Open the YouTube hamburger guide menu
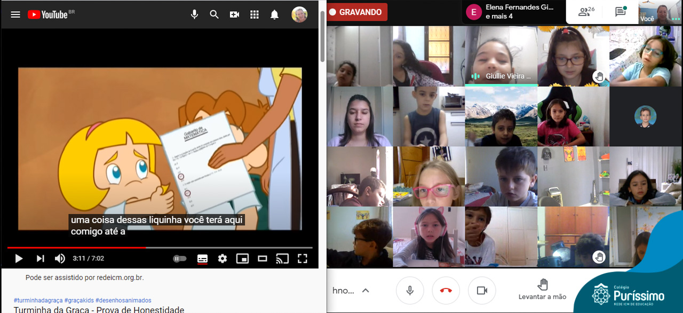 pyautogui.click(x=15, y=14)
